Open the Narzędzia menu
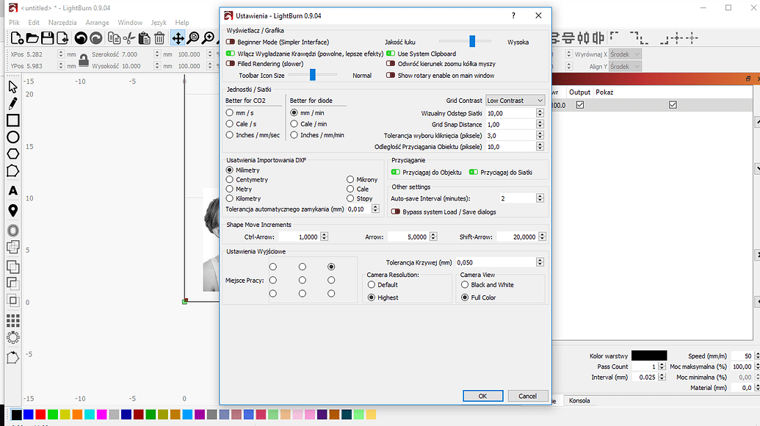760x426 pixels. 62,22
